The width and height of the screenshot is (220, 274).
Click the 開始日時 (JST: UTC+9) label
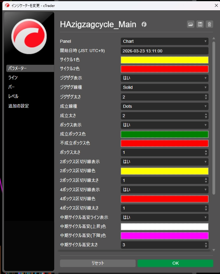(x=82, y=51)
